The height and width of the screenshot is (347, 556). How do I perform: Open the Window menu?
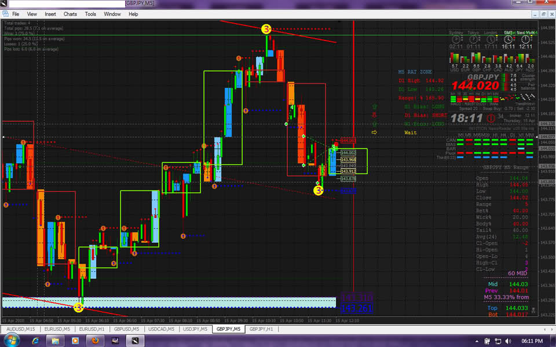click(112, 14)
